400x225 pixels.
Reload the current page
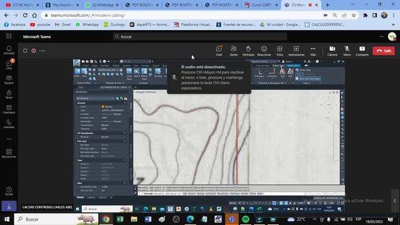(25, 15)
